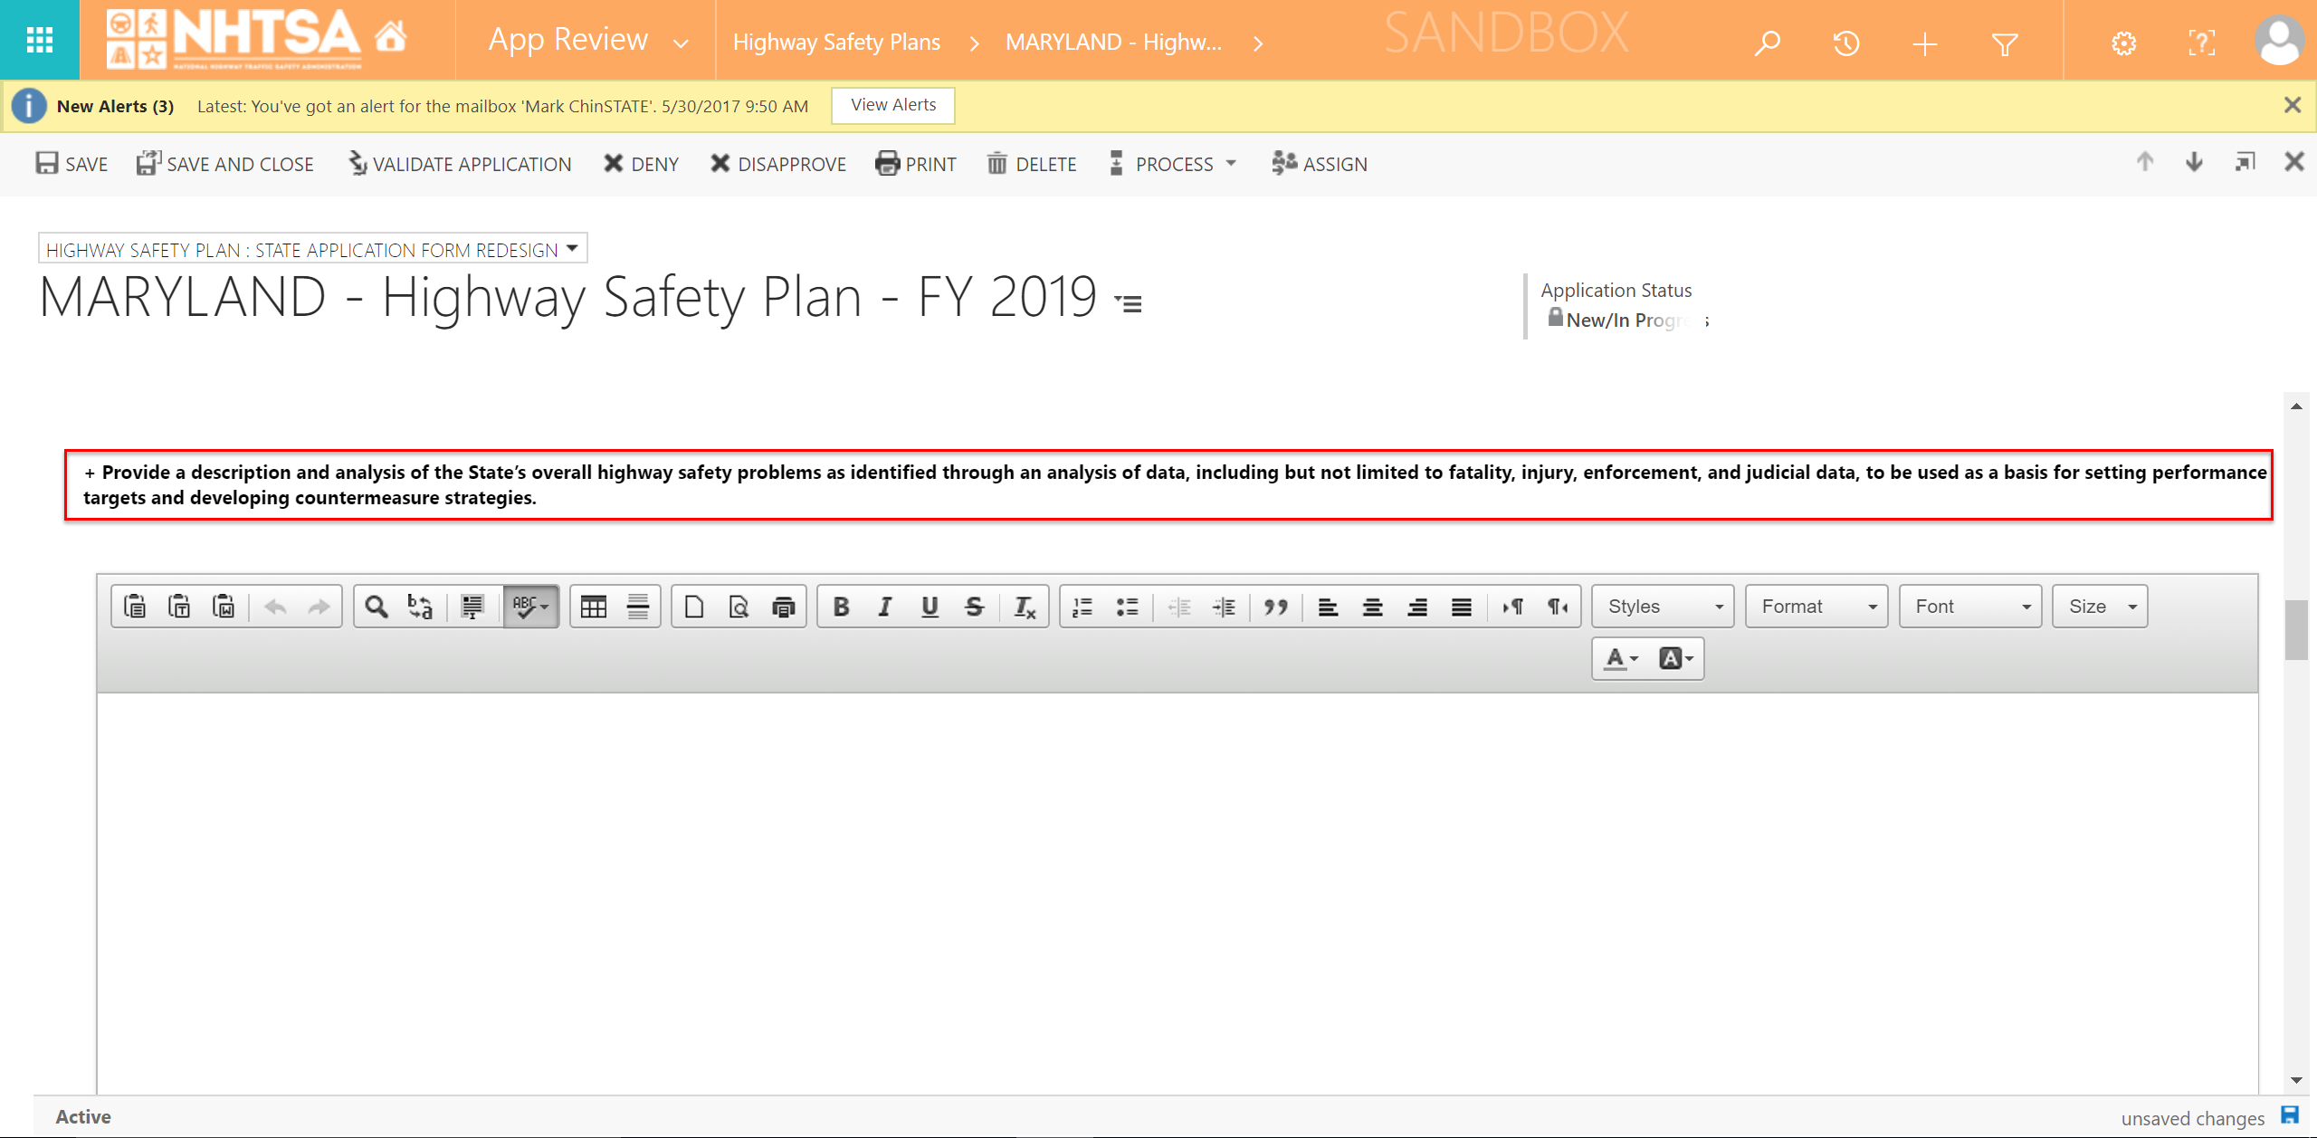Toggle italic formatting
Screen dimensions: 2317x1138
[x=885, y=607]
